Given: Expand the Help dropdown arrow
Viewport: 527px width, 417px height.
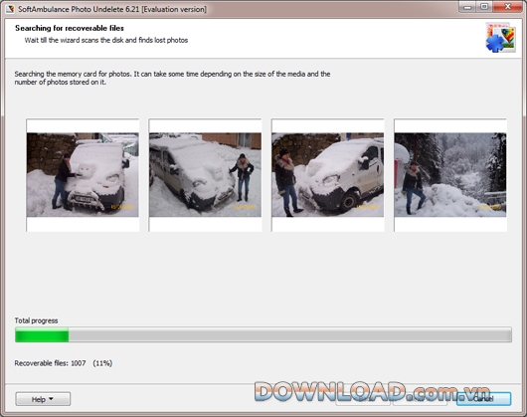Looking at the screenshot, I should [x=51, y=399].
